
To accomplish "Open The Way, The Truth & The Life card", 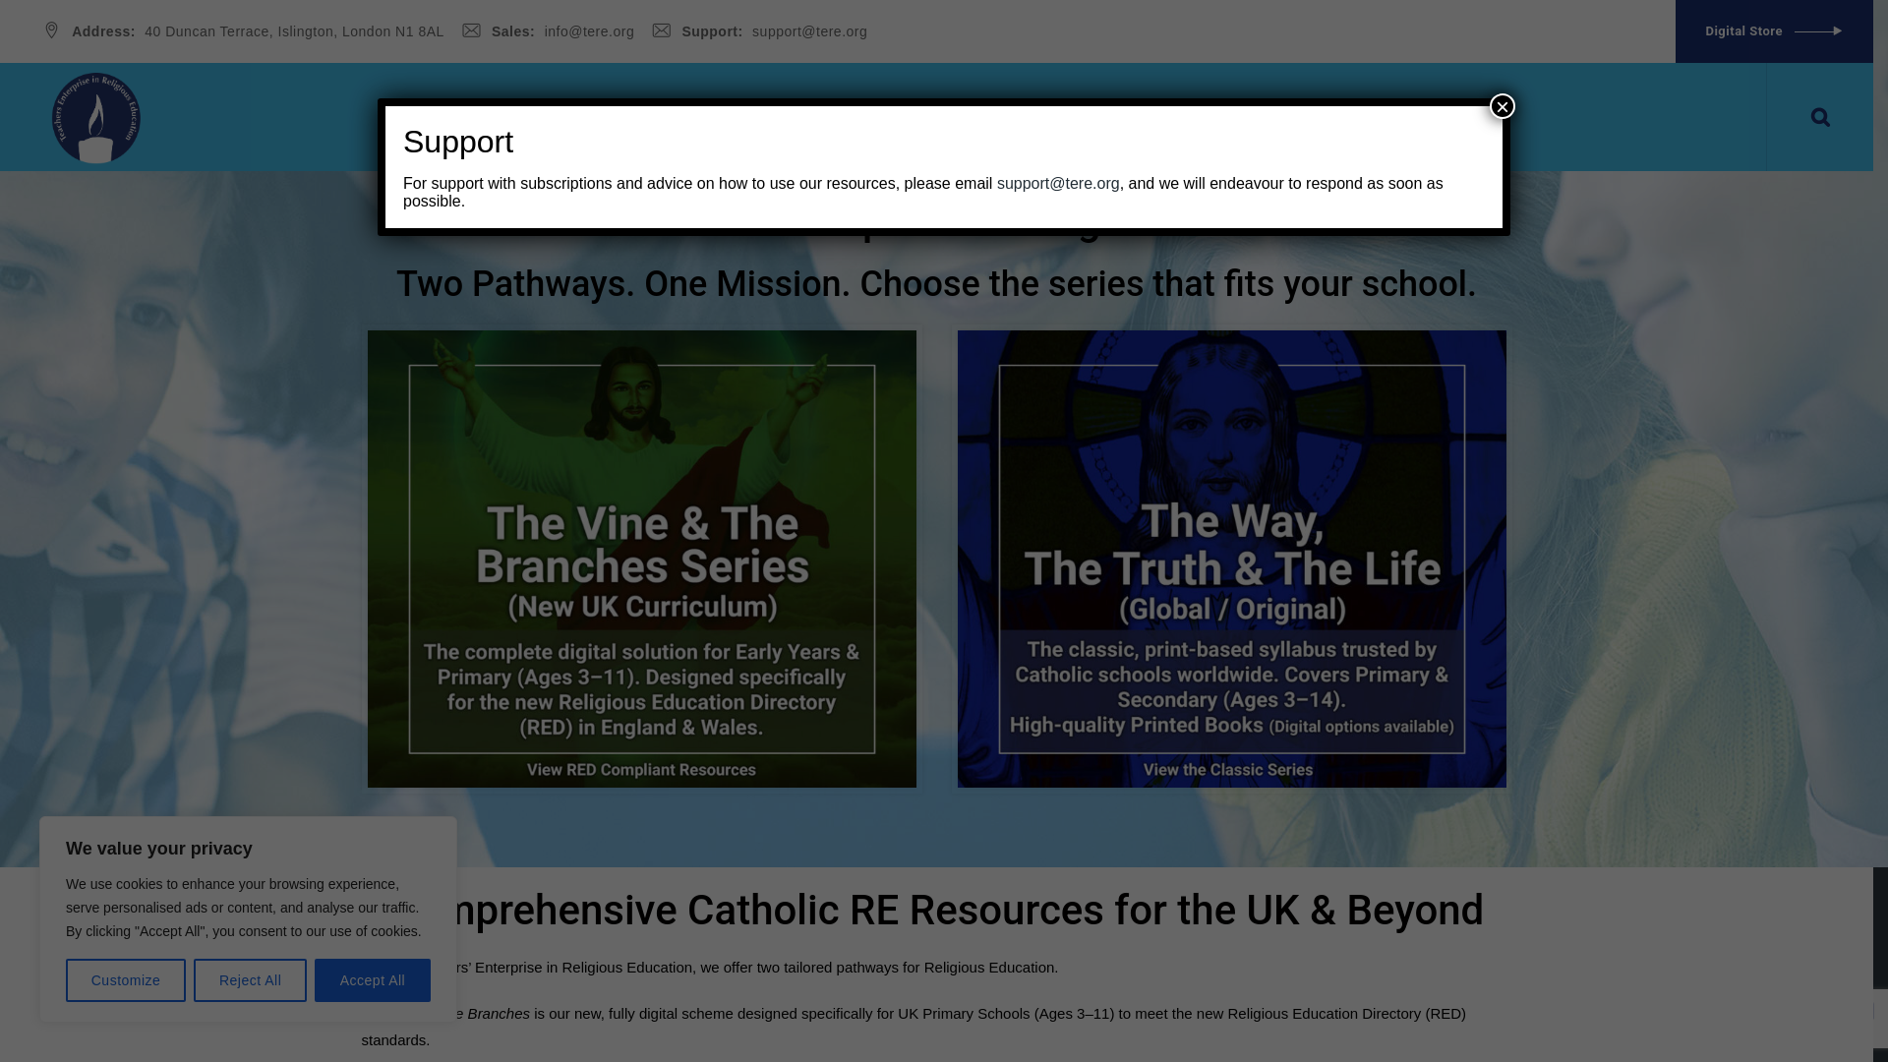I will tap(1232, 559).
